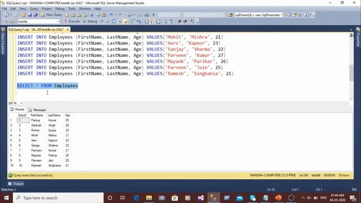
Task: Switch to the Messages tab
Action: (x=37, y=110)
